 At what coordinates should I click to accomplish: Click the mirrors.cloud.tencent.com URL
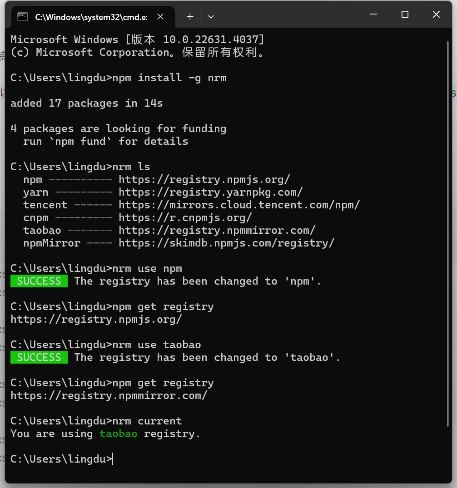click(239, 205)
